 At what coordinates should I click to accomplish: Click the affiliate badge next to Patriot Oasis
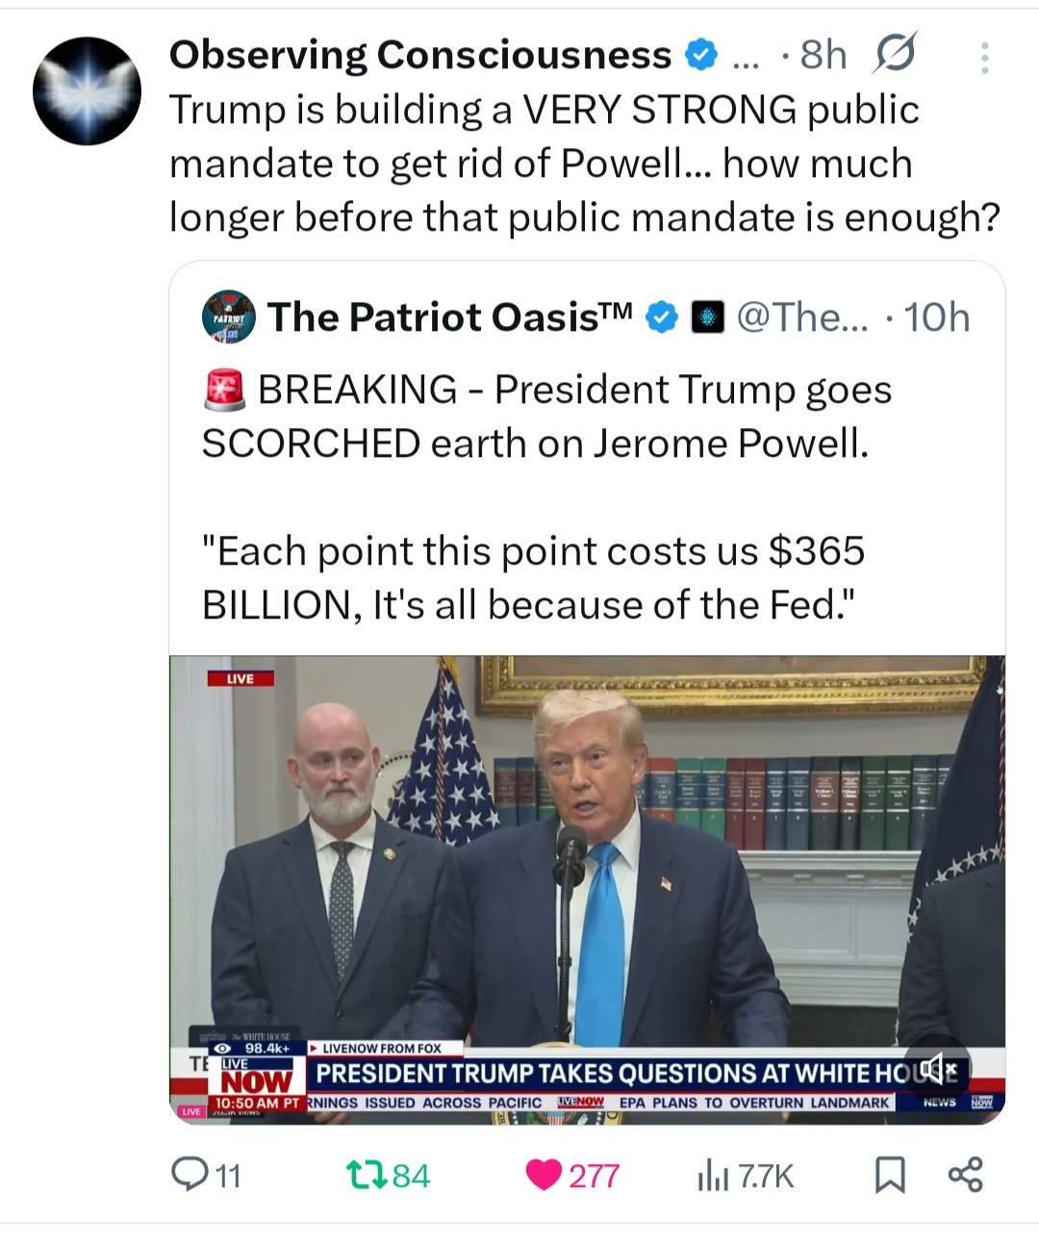pos(708,317)
